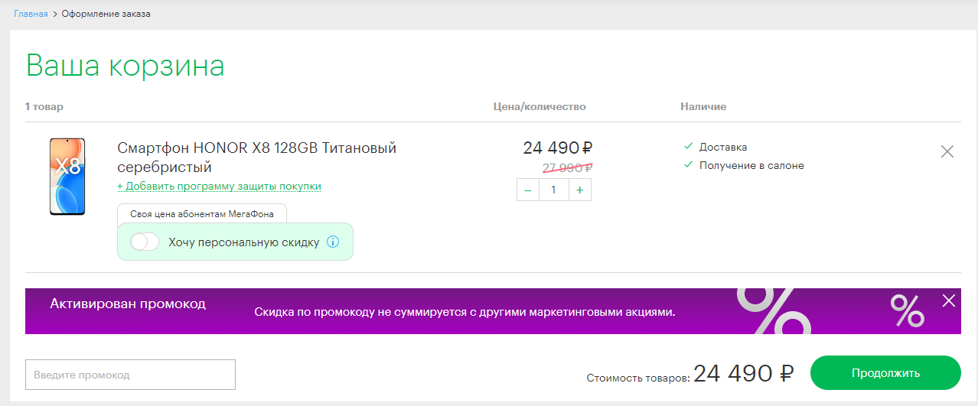
Task: Click the "Цена/количество" column header
Action: click(540, 106)
